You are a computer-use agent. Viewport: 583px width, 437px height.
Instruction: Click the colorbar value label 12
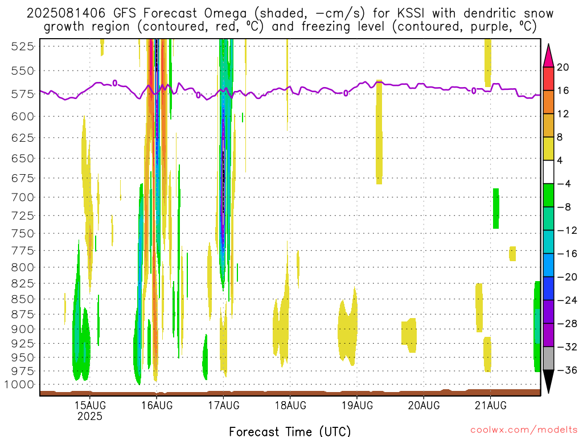click(563, 114)
